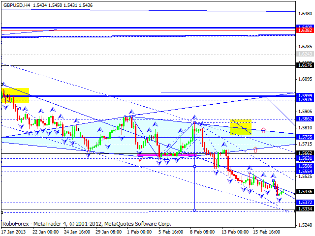Select the anchor square at the 5 Feb low
This screenshot has height=236, width=315.
tap(159, 159)
